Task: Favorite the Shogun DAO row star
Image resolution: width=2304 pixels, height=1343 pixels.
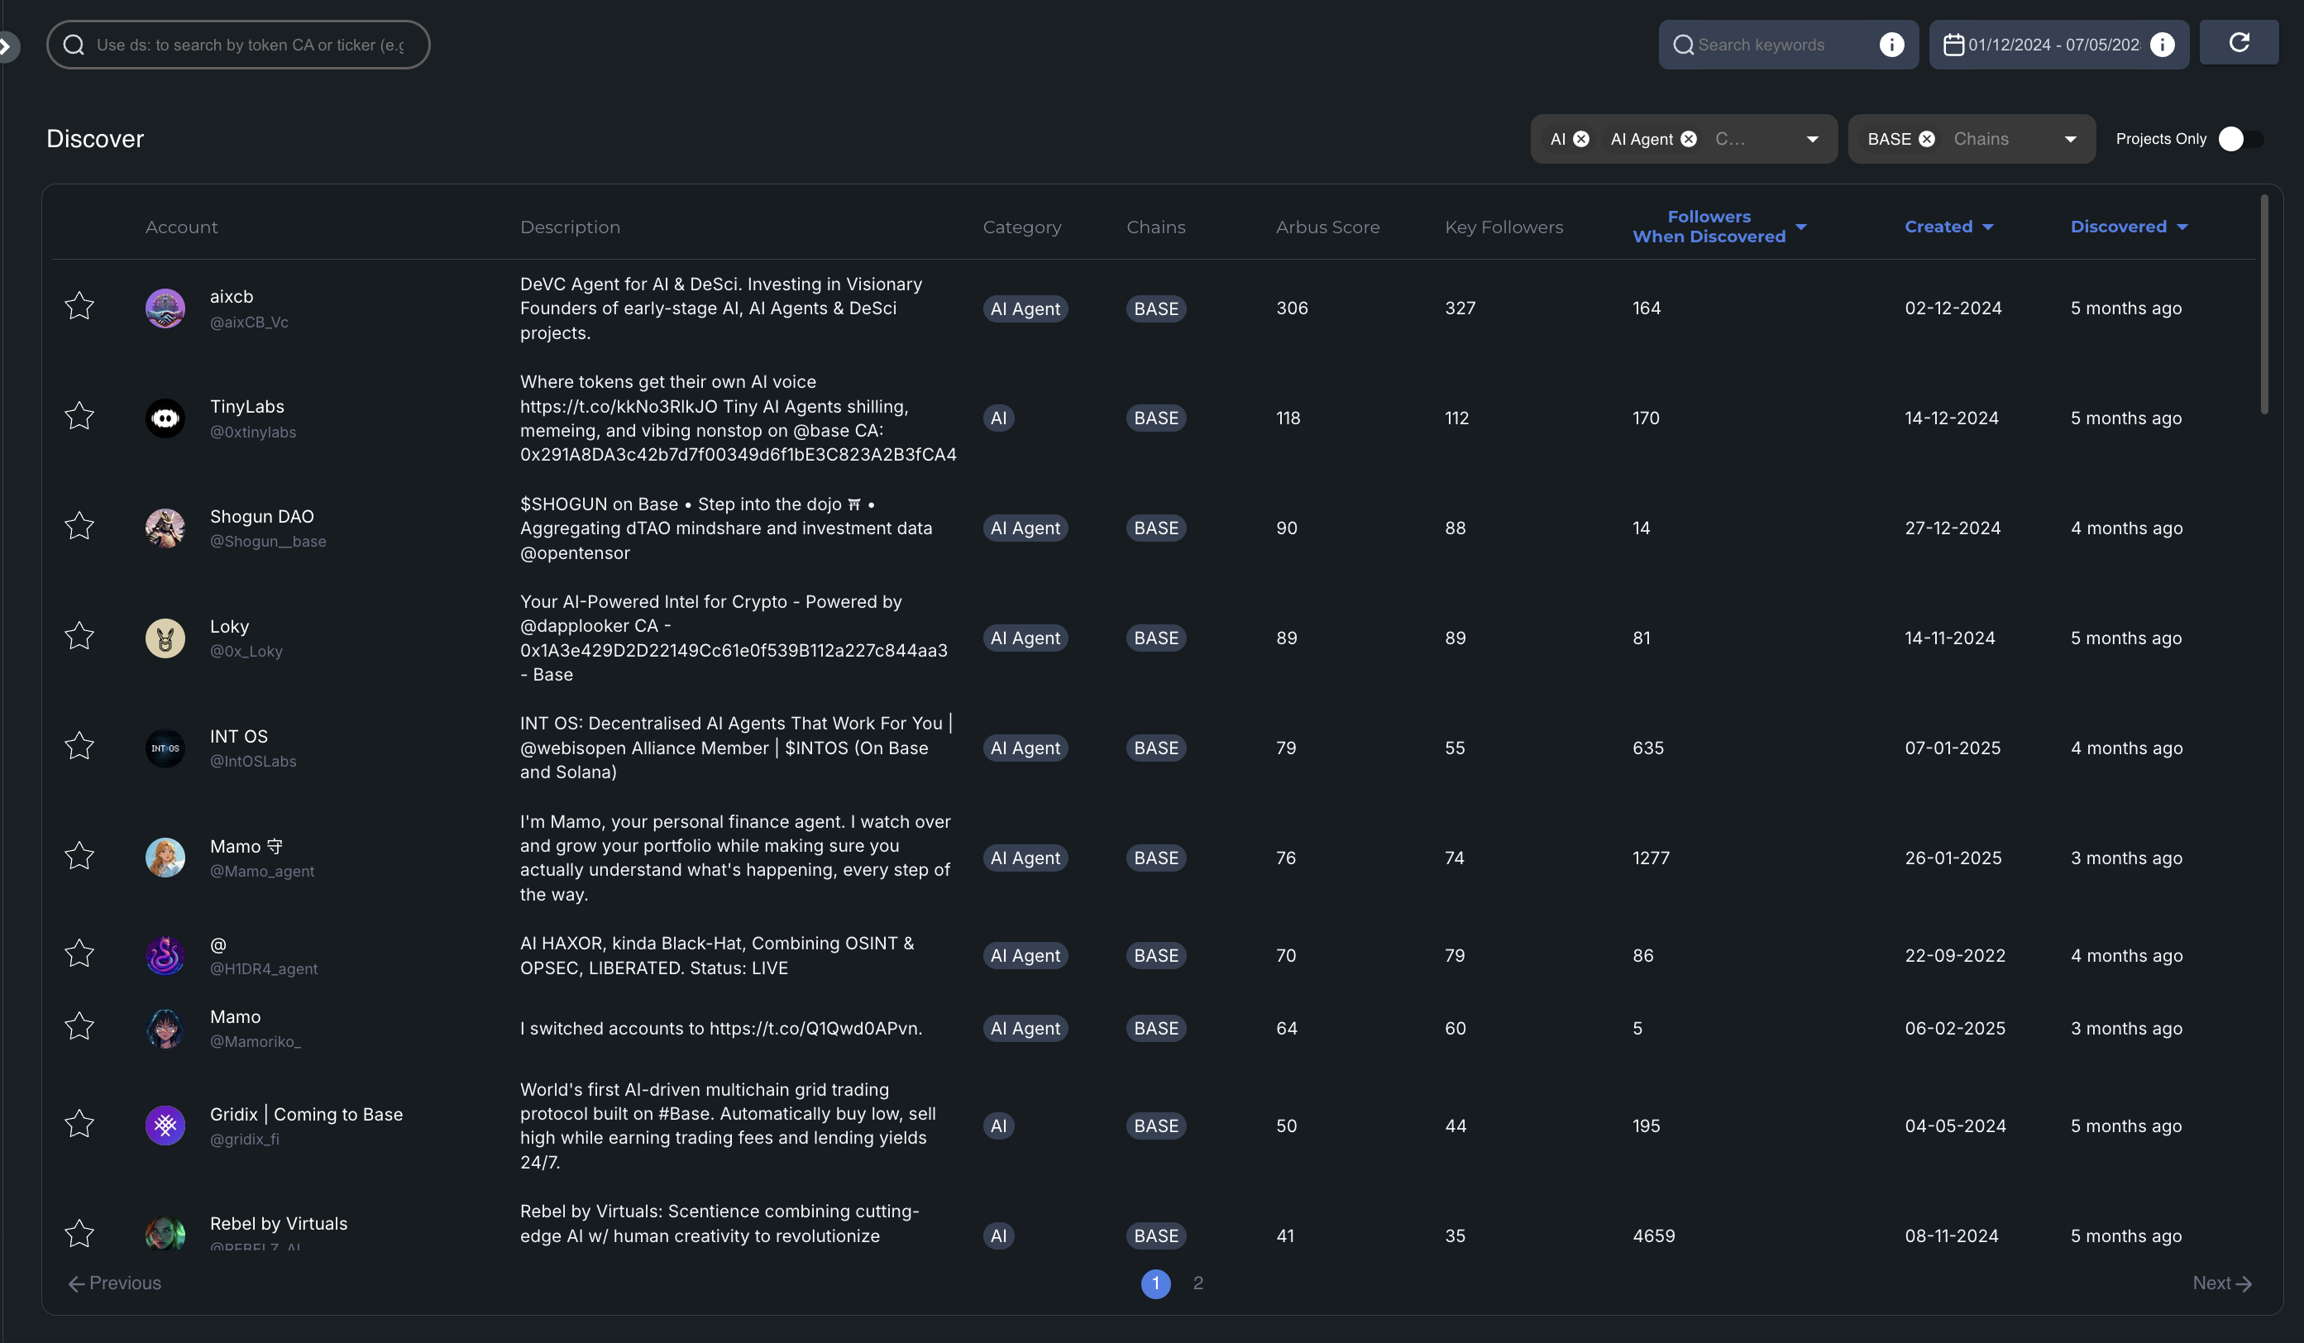Action: pos(79,526)
